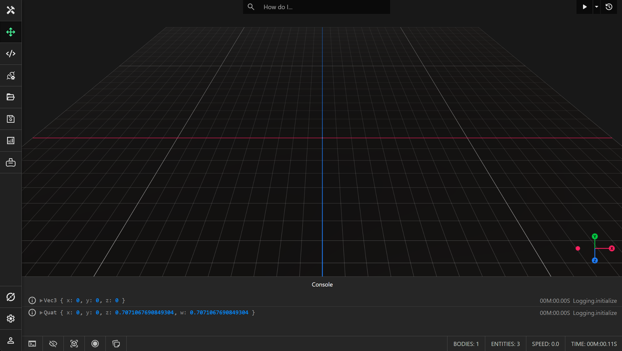Toggle the orbit controls icon in the sidebar
622x351 pixels.
click(11, 297)
